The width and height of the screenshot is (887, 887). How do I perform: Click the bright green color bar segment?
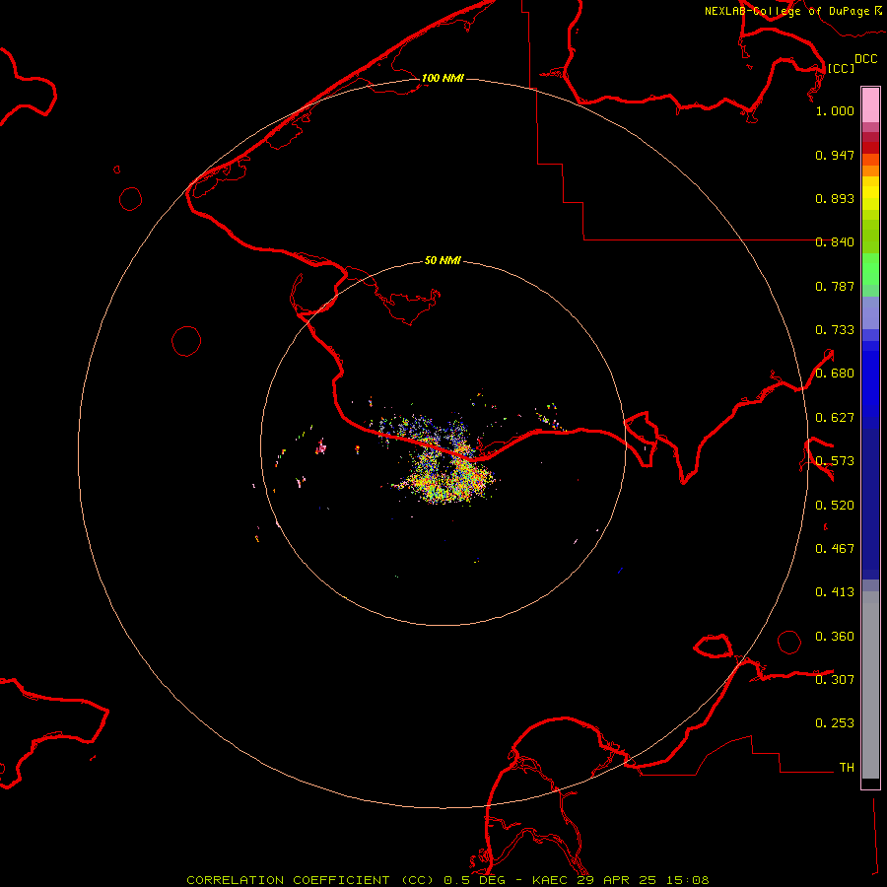click(870, 269)
